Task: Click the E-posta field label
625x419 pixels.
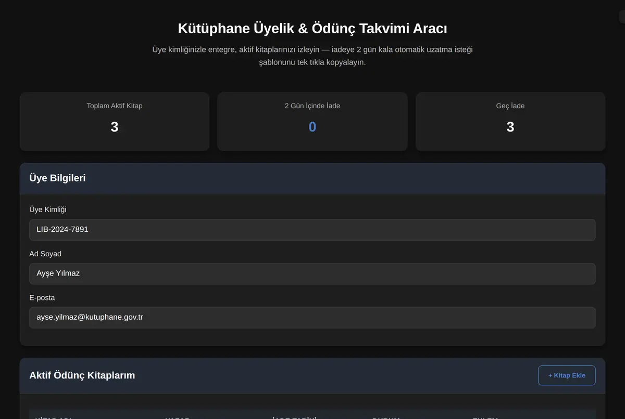Action: pyautogui.click(x=42, y=298)
